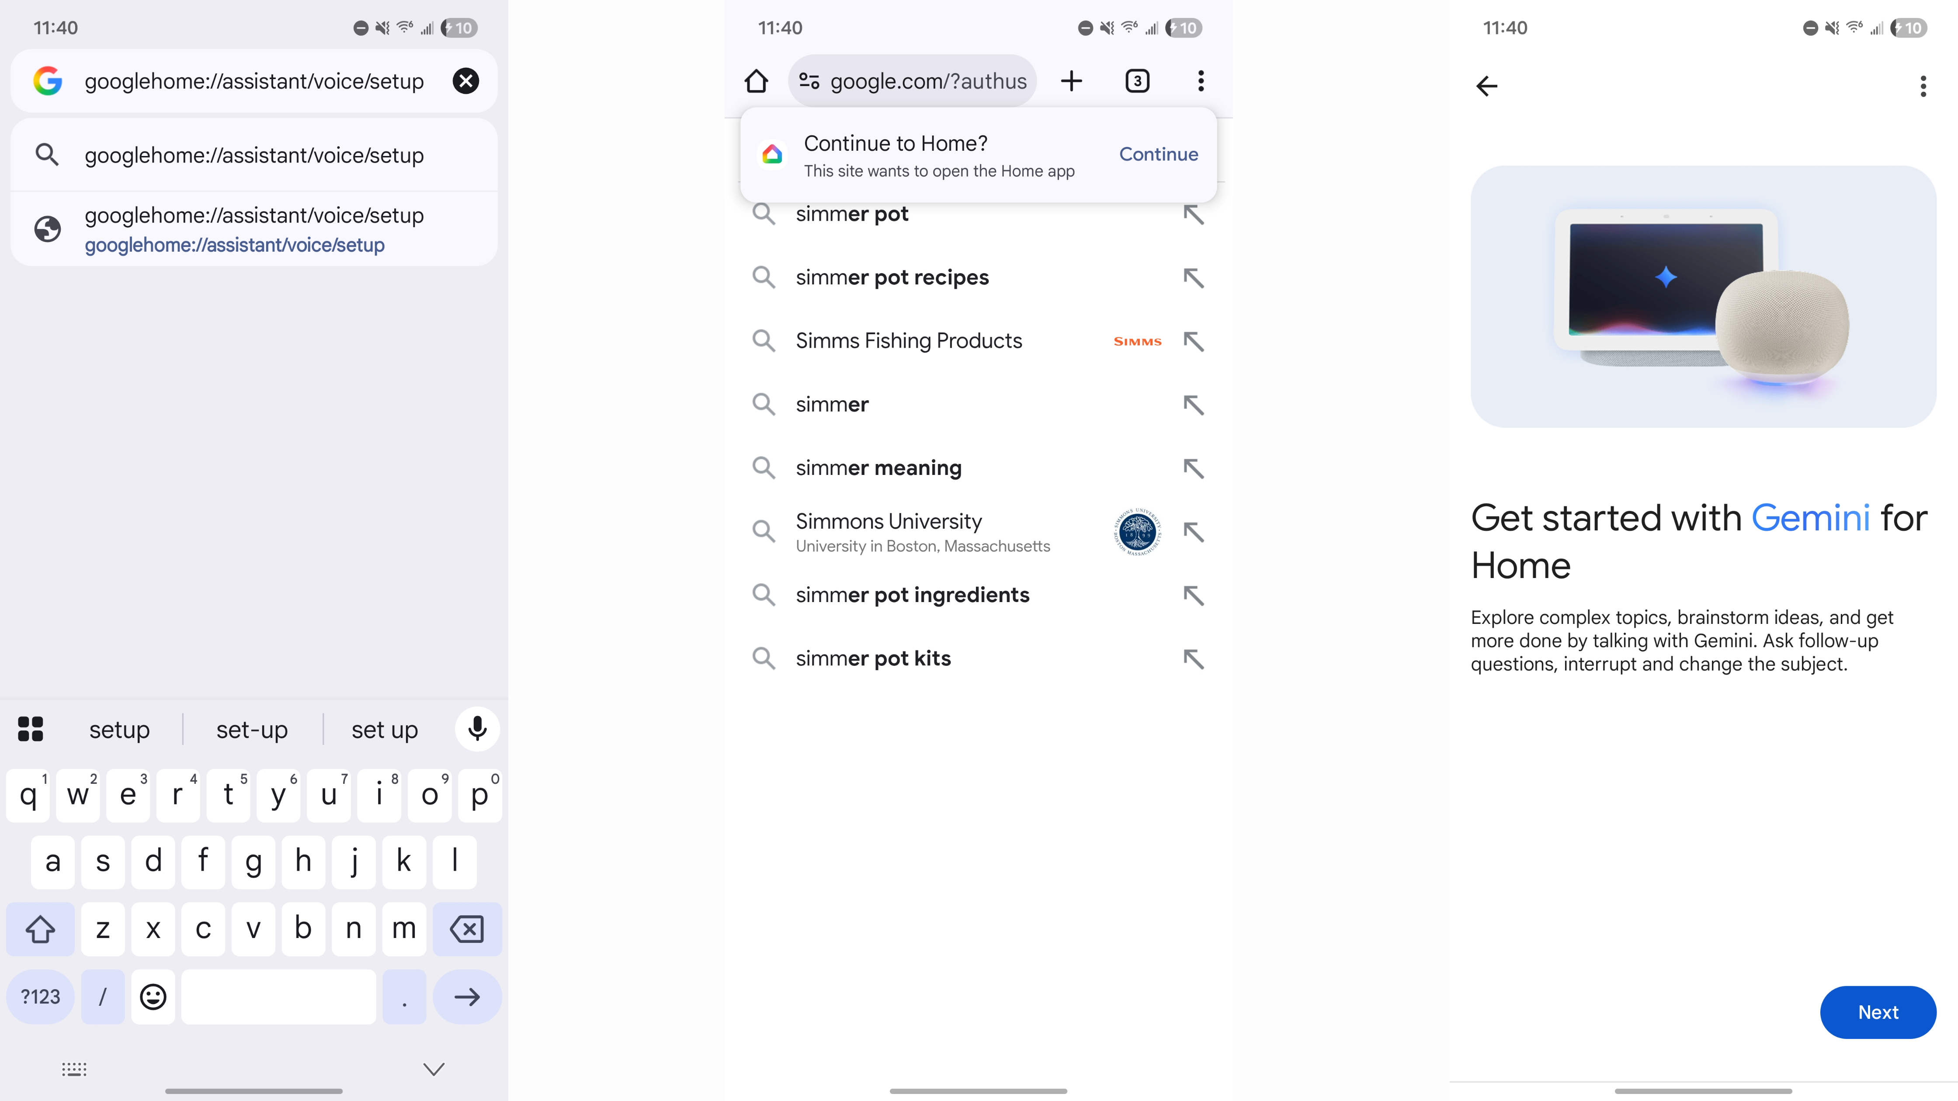1958x1101 pixels.
Task: Toggle caps with the shift key
Action: 40,928
